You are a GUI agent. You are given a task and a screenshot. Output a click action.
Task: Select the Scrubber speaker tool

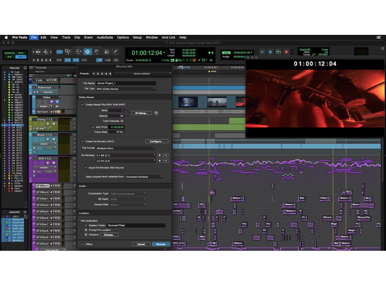pos(106,52)
